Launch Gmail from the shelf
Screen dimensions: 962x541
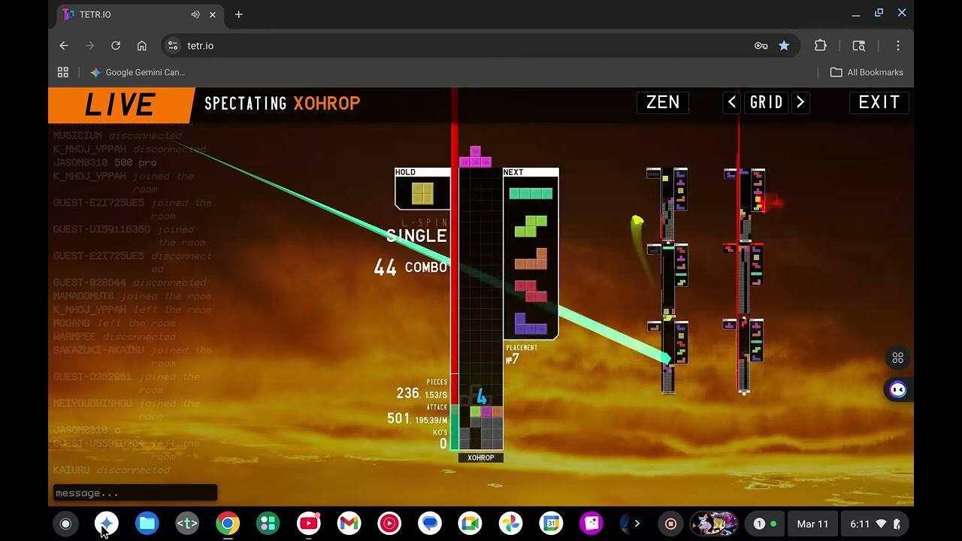(349, 524)
